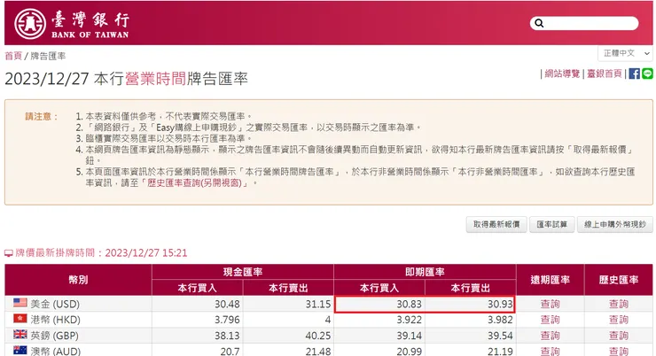This screenshot has height=356, width=656.
Task: Open the 正體中文 language dropdown
Action: (625, 53)
